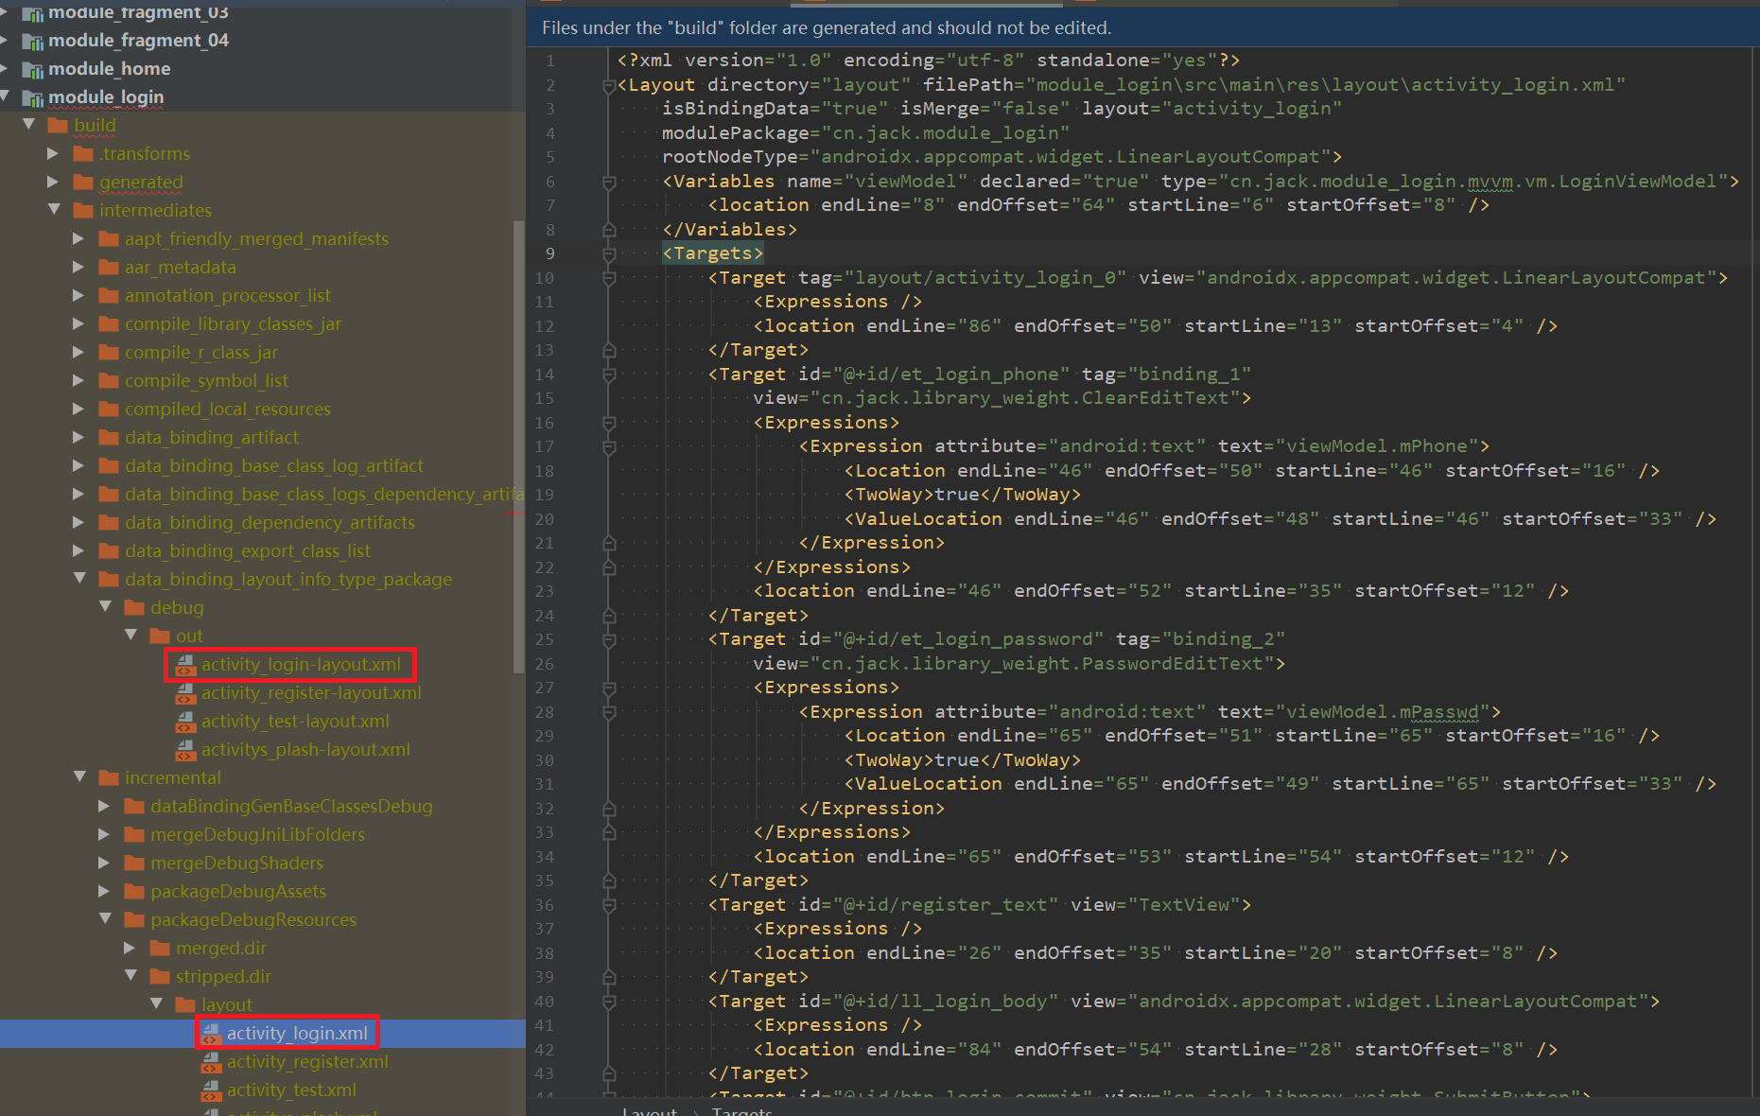Click the mergeDebugShaders folder icon
The height and width of the screenshot is (1116, 1760).
(x=134, y=863)
